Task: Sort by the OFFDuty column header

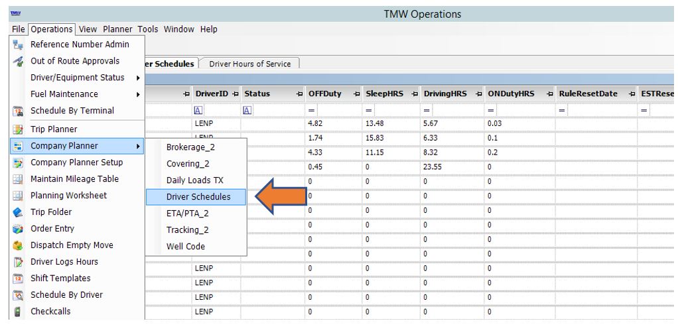Action: (x=324, y=94)
